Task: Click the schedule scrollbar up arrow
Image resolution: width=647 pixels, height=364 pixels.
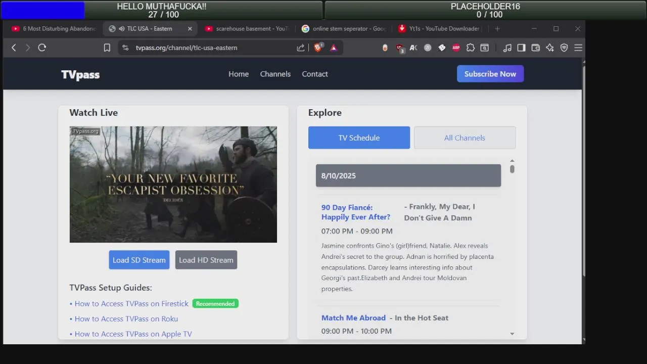Action: point(512,160)
